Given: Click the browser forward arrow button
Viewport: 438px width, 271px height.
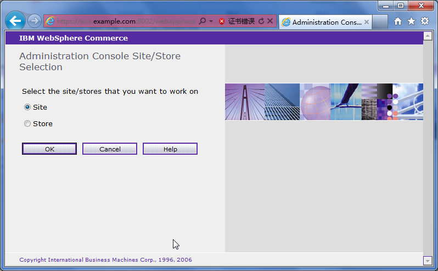Looking at the screenshot, I should point(35,21).
